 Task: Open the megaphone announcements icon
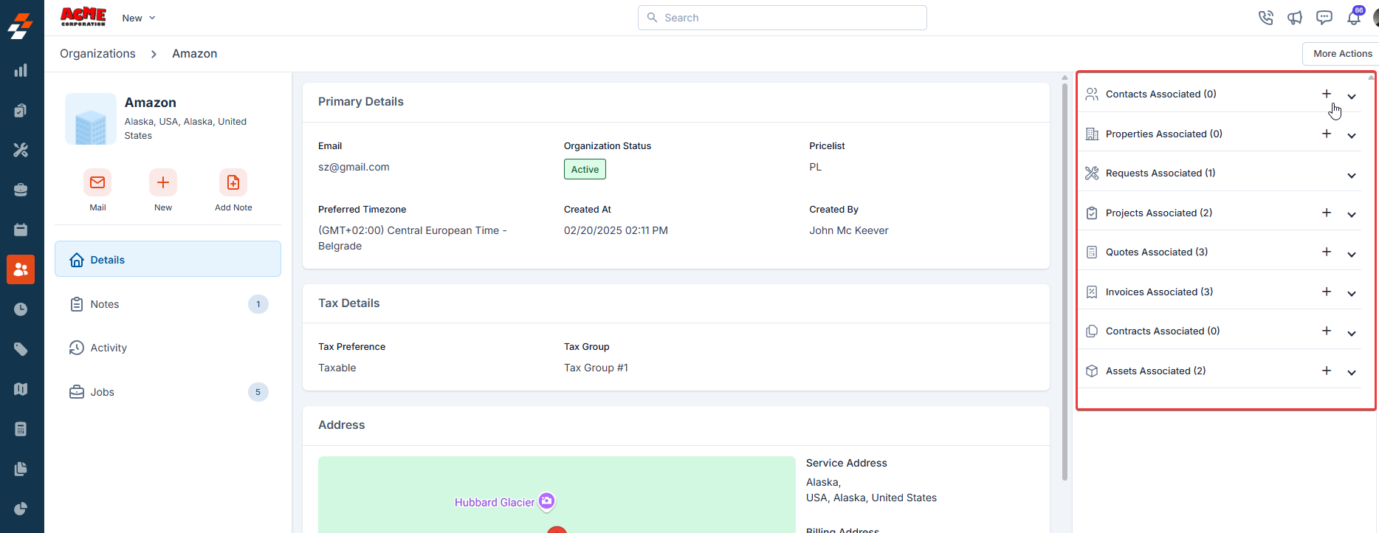[1295, 18]
